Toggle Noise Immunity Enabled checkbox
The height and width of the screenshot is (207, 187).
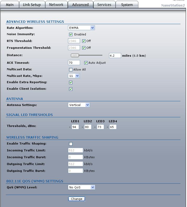[71, 34]
